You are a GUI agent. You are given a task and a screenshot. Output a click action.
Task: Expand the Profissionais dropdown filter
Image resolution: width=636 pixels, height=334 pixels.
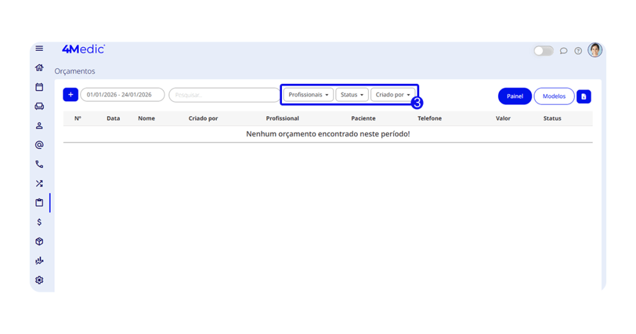(x=309, y=95)
